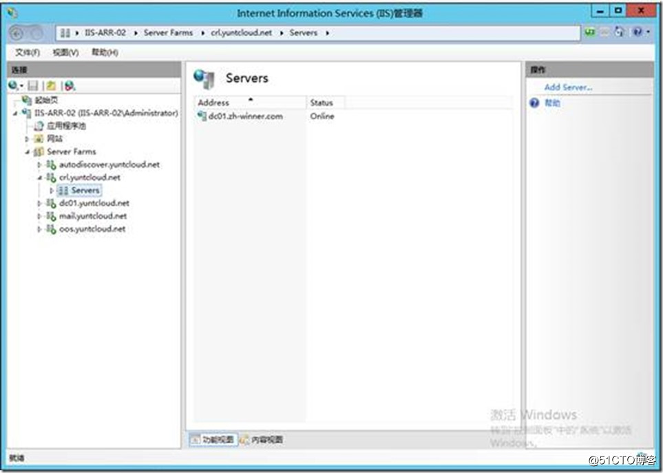Expand the dc01.yuntcloud.net node
The width and height of the screenshot is (663, 473).
click(39, 203)
